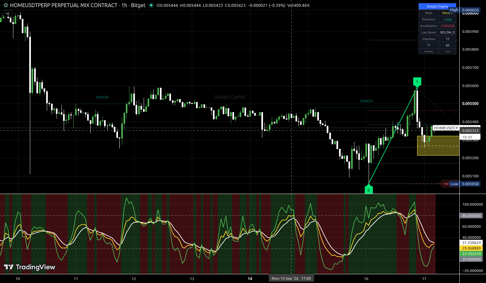Click the 0.005200 price axis label

tap(470, 158)
